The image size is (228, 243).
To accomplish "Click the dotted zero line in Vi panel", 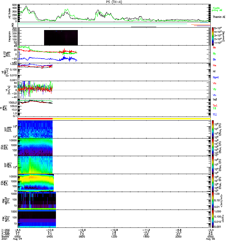I will [132, 90].
